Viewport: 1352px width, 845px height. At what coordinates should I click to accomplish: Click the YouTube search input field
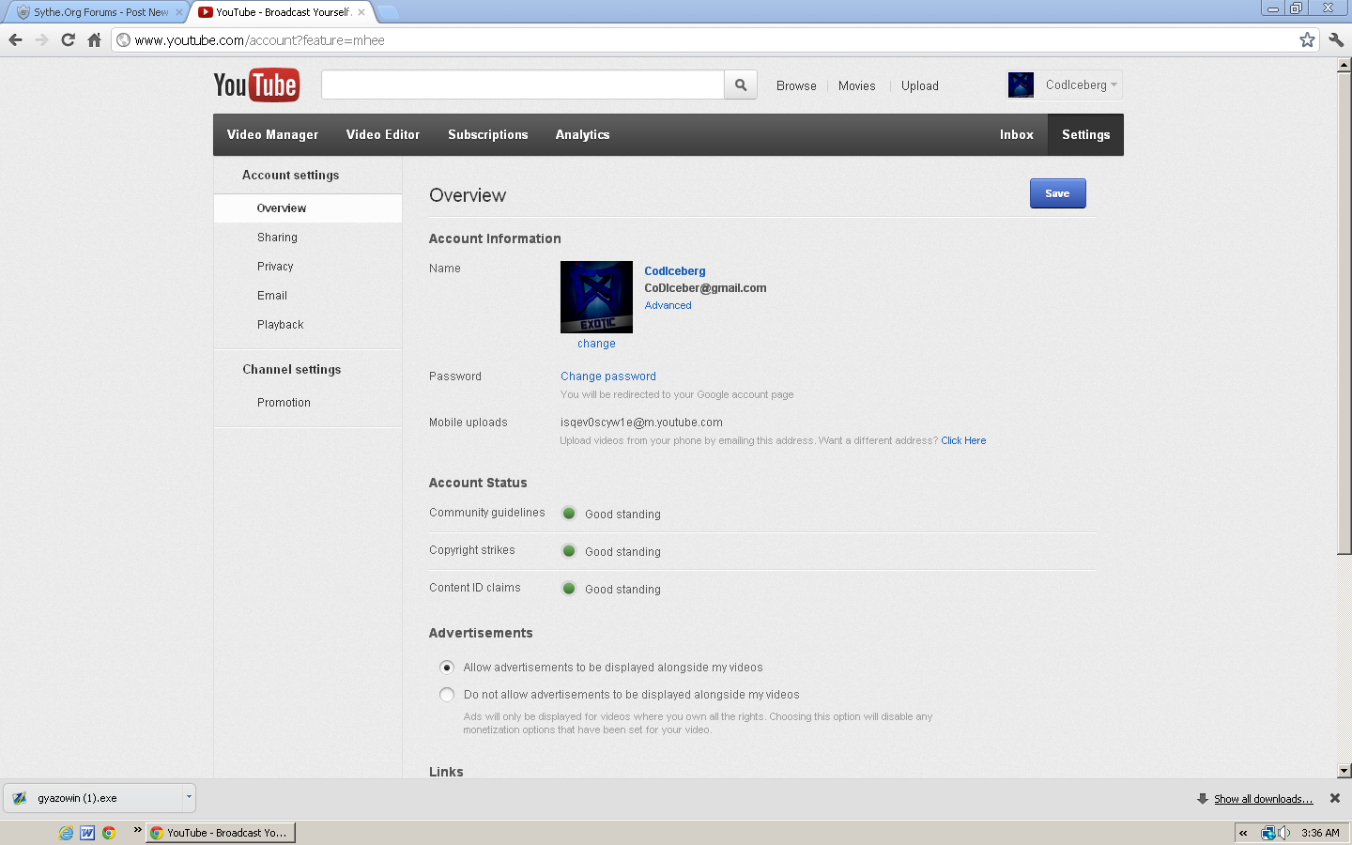[523, 85]
